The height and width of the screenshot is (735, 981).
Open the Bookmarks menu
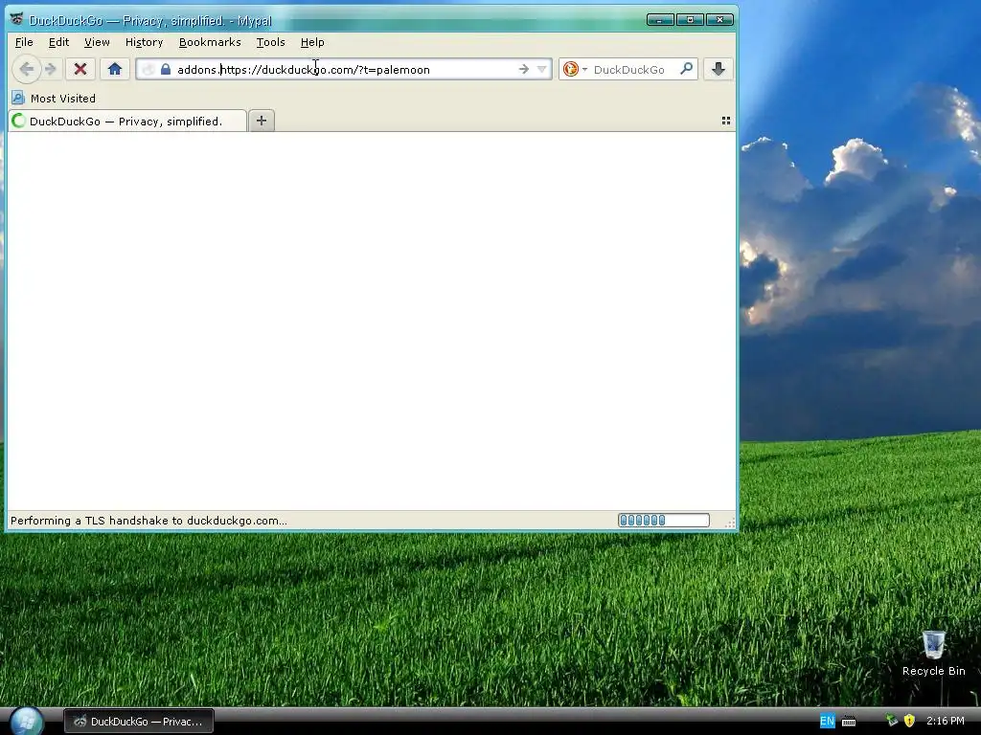(210, 42)
